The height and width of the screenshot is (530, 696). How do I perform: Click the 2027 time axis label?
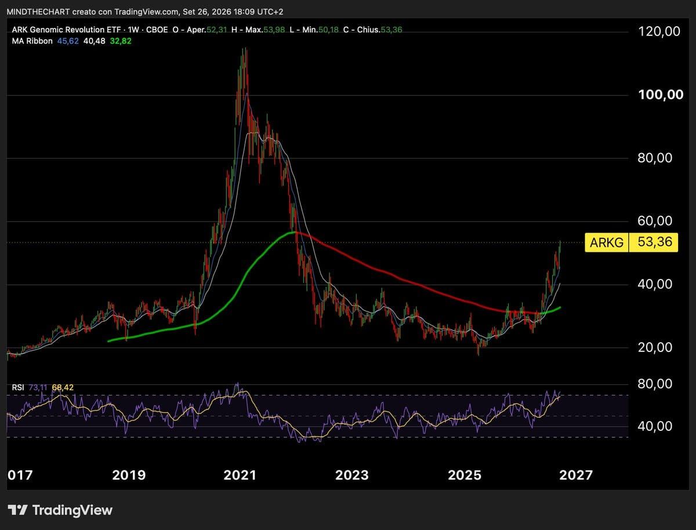pos(577,475)
